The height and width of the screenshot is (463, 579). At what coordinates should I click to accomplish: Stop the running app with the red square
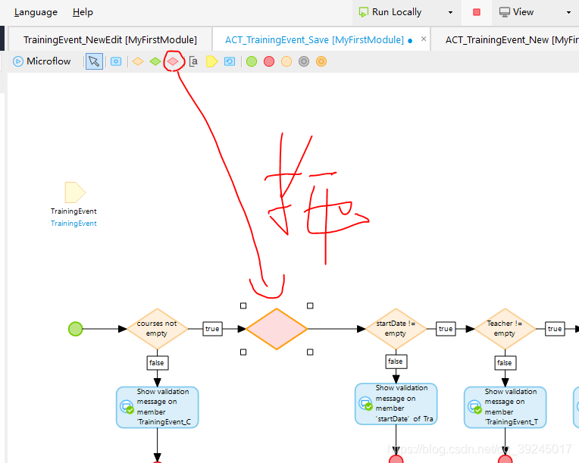477,12
